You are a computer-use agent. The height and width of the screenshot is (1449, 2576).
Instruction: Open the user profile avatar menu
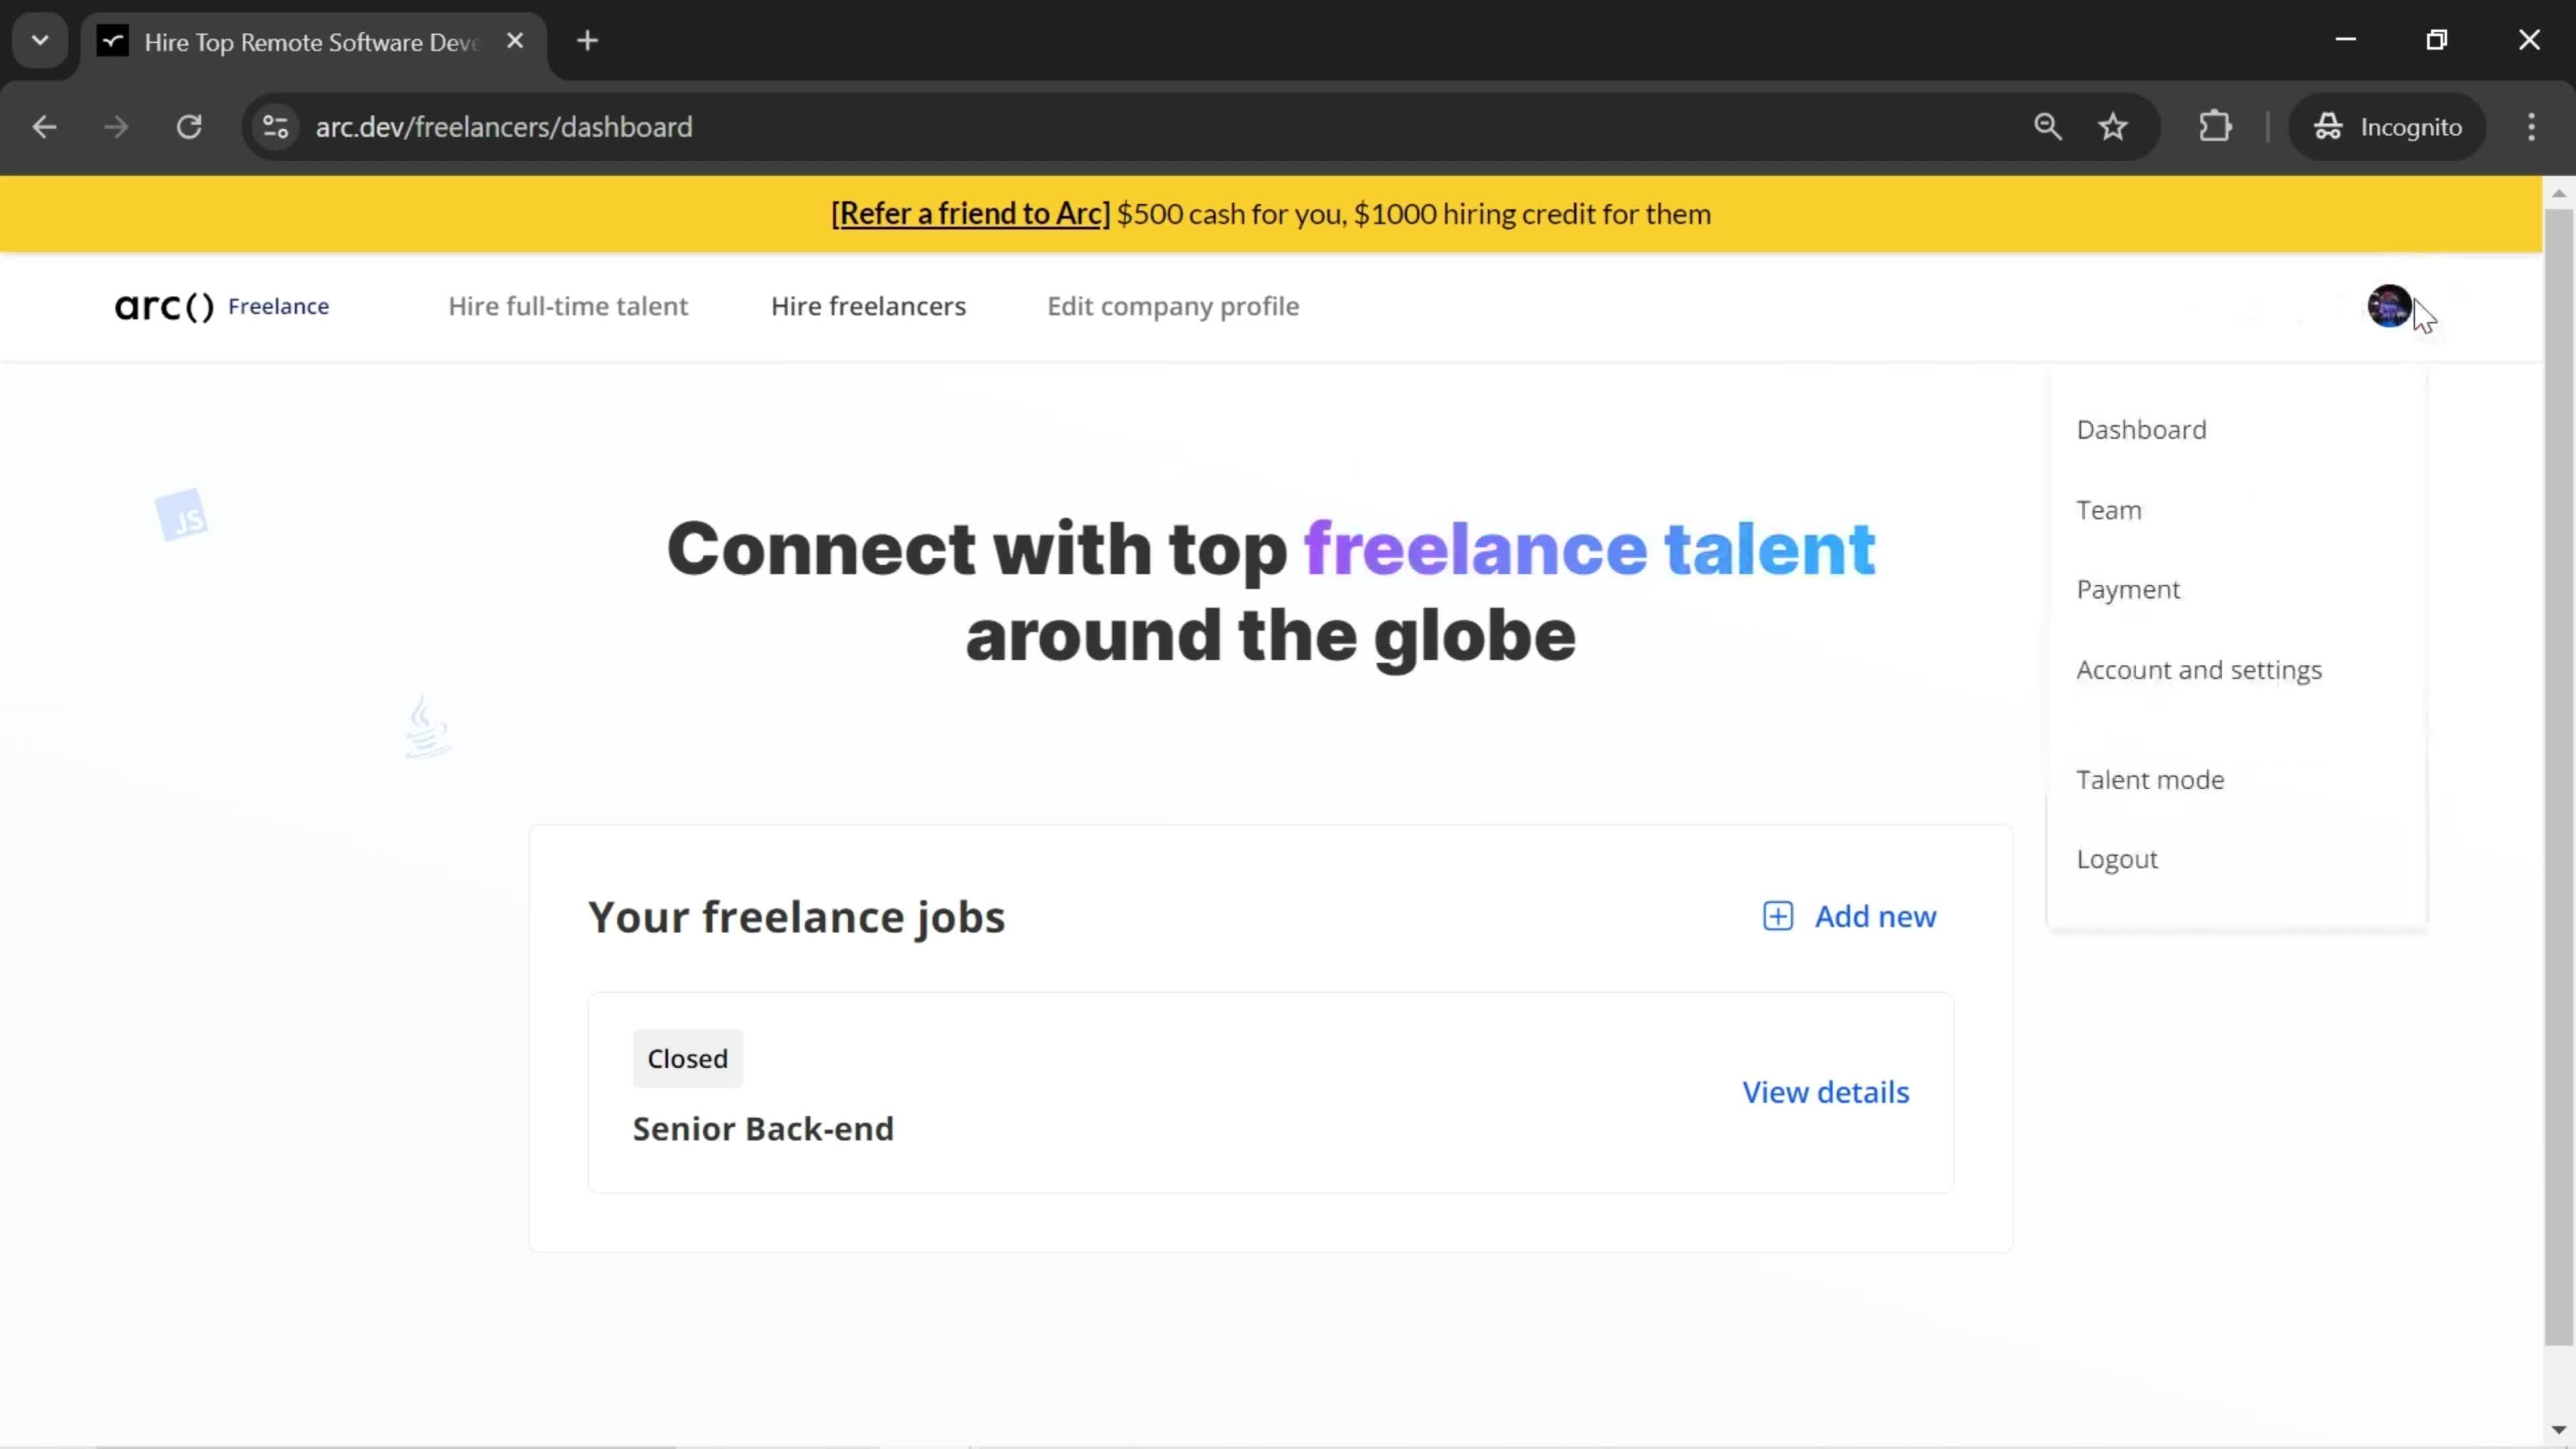coord(2390,306)
